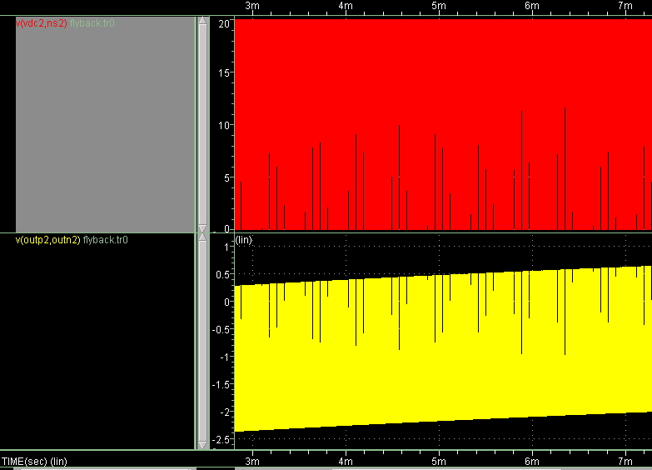Click the flyback.tr0 label beside v(outp2,outn2)
The height and width of the screenshot is (470, 652).
pyautogui.click(x=105, y=240)
